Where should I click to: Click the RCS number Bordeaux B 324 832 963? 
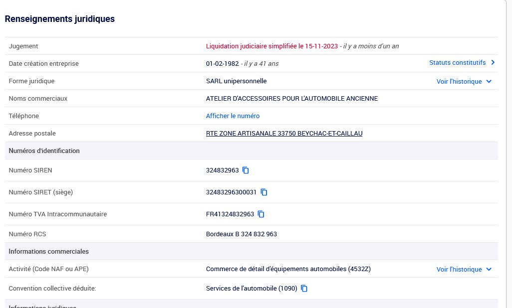click(241, 234)
